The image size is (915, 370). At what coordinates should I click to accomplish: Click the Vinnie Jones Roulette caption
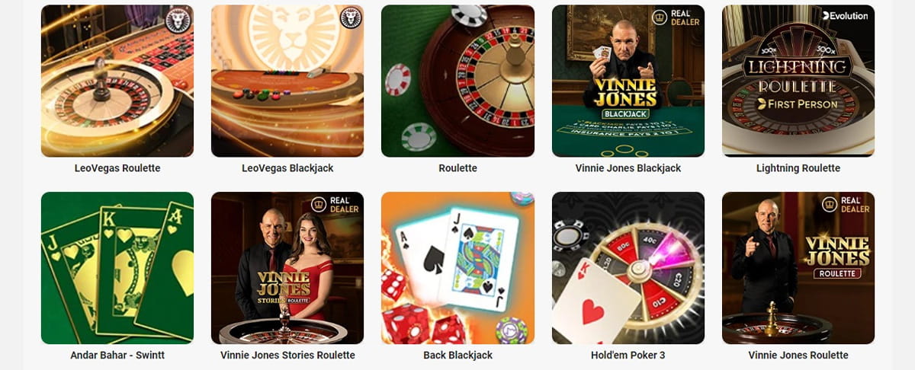click(798, 355)
